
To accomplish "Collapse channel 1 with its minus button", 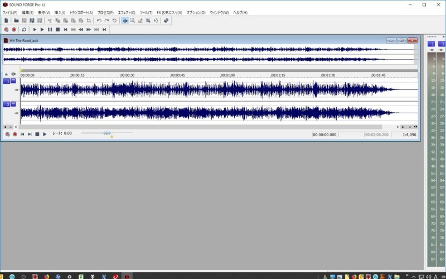I will 13,81.
